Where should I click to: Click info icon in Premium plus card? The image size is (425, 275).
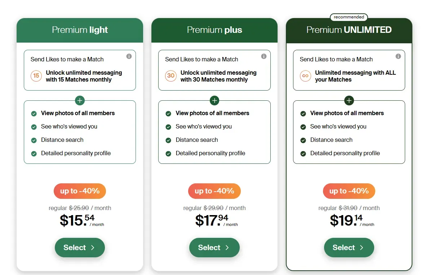coord(264,56)
